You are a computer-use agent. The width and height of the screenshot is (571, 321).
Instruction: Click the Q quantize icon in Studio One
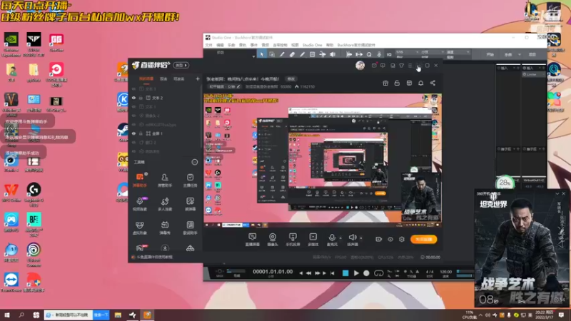point(369,55)
